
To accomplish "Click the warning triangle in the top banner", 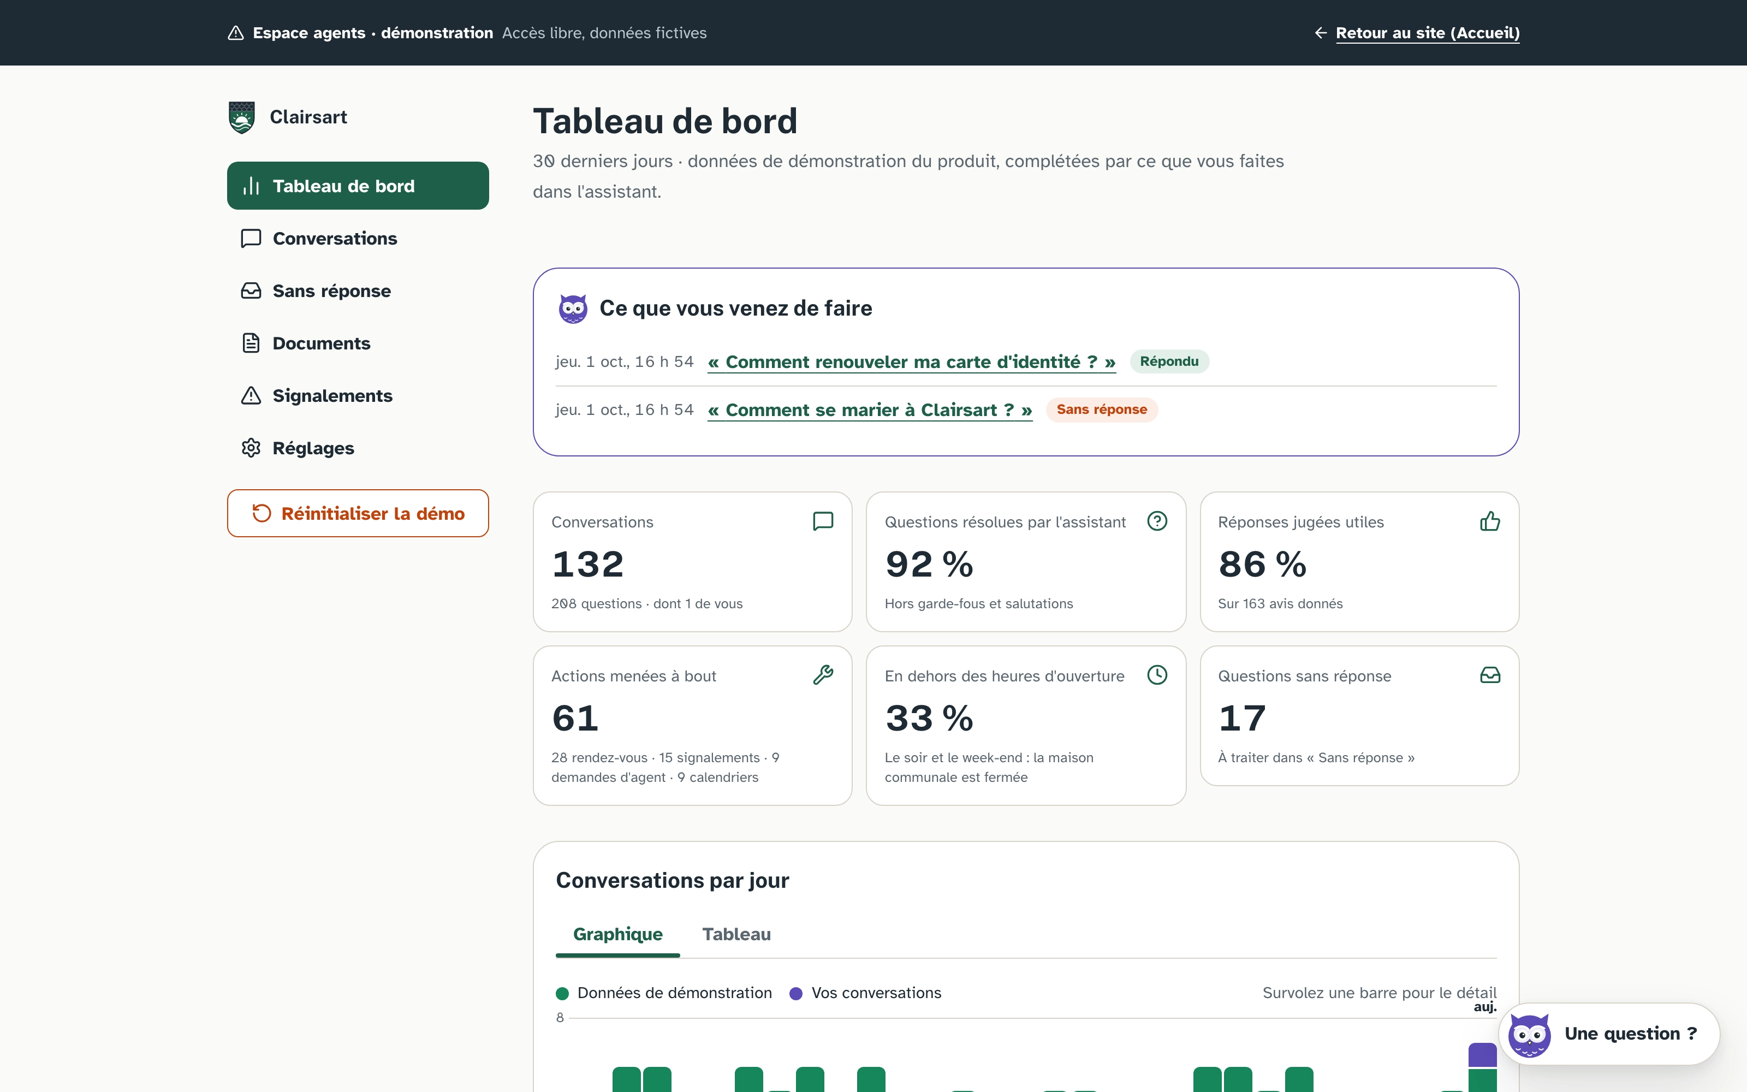I will coord(235,33).
